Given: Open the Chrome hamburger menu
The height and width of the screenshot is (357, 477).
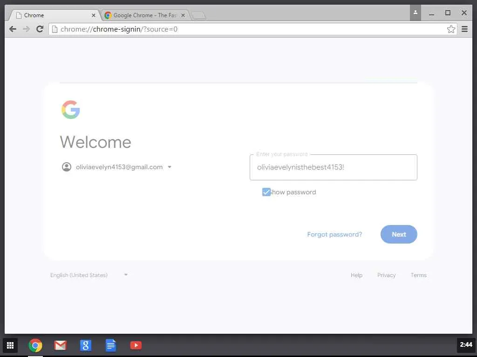Looking at the screenshot, I should point(464,29).
